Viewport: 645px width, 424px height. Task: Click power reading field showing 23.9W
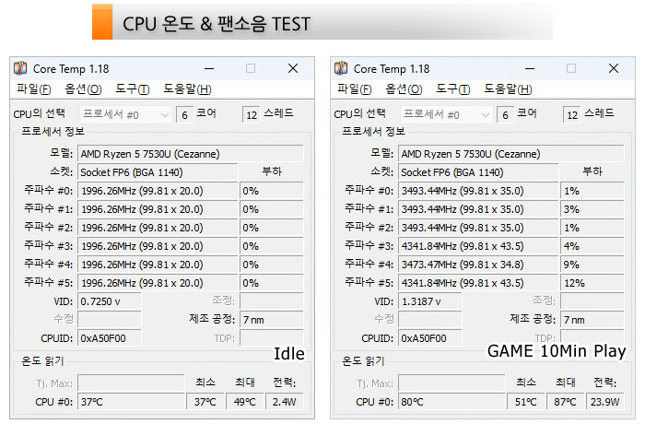(x=605, y=402)
